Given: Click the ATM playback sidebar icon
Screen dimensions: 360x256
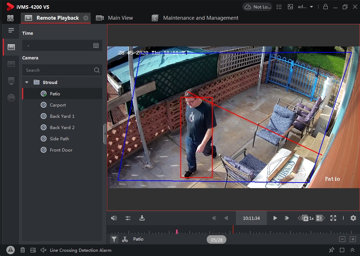Looking at the screenshot, I should (11, 98).
